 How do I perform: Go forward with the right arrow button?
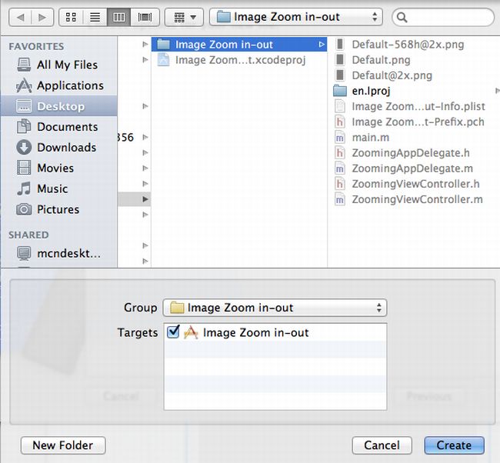tap(42, 17)
